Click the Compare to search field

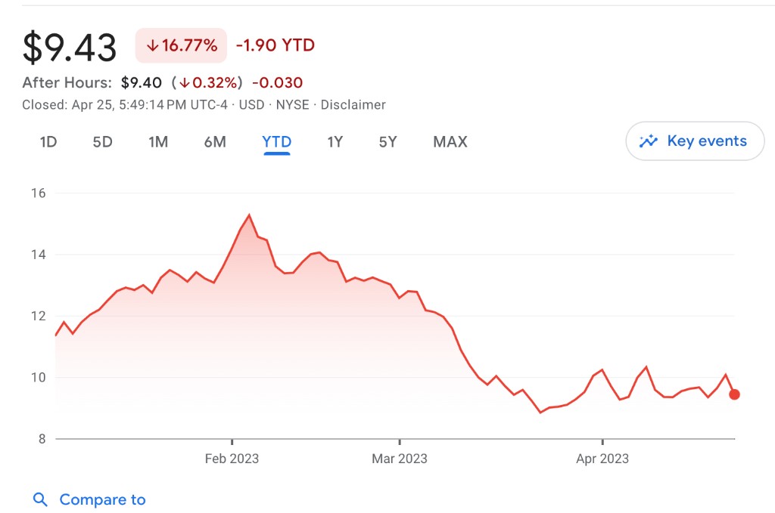pos(102,499)
